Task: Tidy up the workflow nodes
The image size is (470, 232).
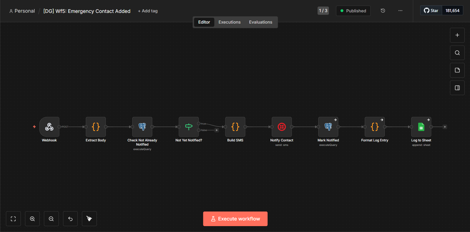Action: [x=89, y=219]
